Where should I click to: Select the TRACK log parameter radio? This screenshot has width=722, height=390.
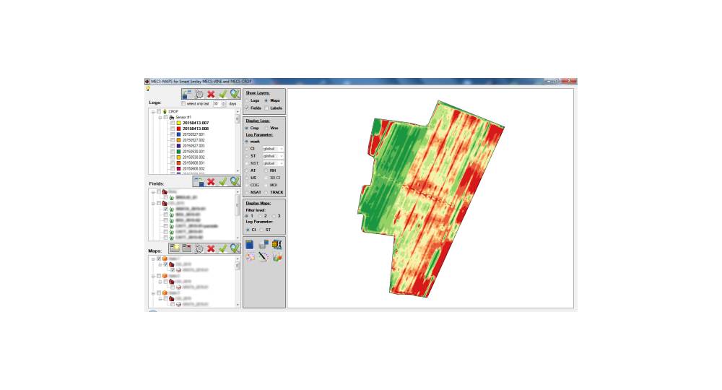(266, 192)
